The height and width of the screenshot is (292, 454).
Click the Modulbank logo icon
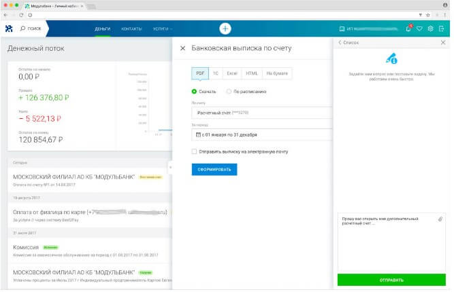point(9,29)
